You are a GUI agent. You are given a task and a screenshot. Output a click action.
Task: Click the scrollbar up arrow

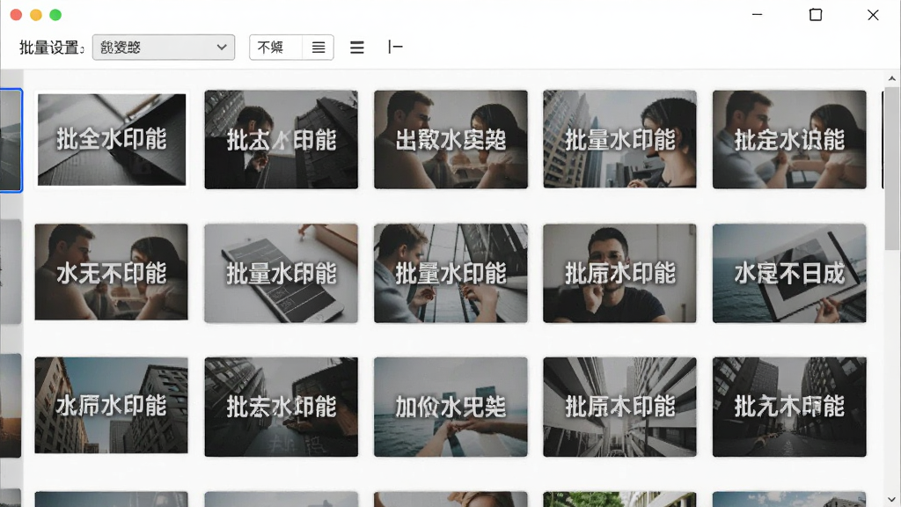892,78
